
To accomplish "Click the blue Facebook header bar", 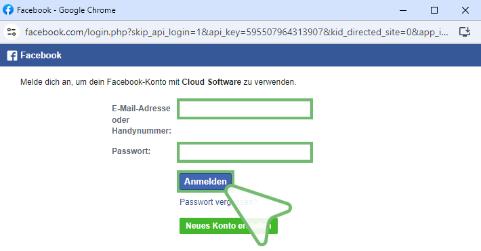I will click(240, 56).
